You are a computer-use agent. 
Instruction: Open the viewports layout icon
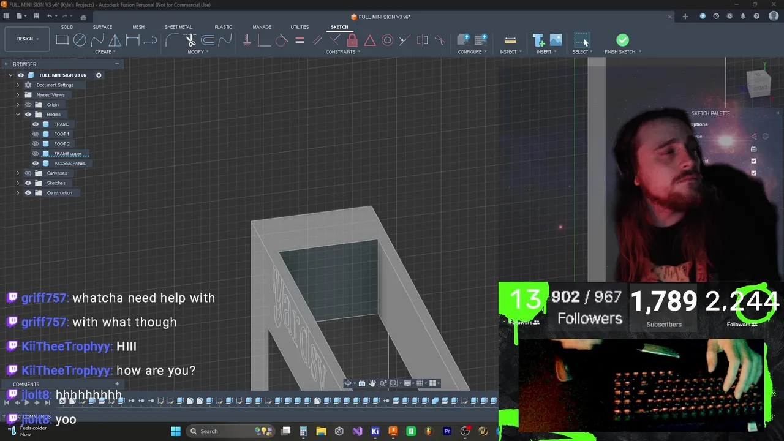pyautogui.click(x=432, y=383)
